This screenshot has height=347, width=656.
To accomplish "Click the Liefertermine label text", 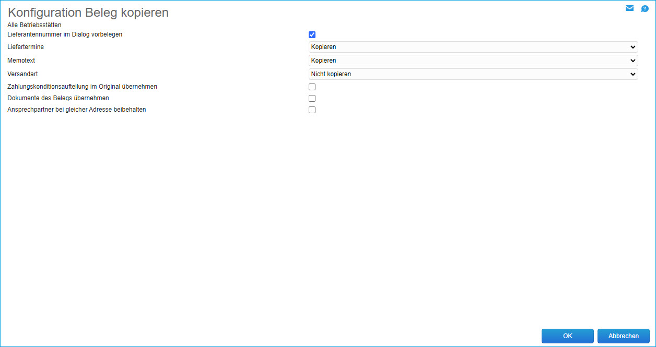I will (x=26, y=47).
